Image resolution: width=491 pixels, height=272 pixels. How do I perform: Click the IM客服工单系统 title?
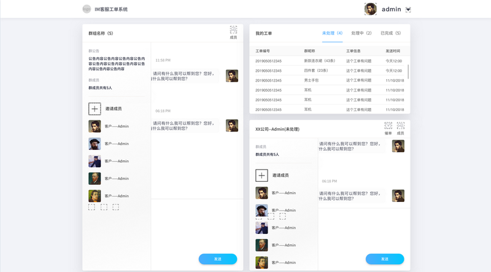[111, 9]
